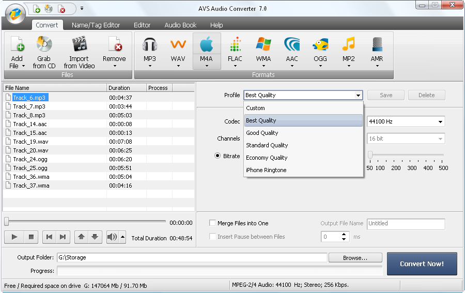465x293 pixels.
Task: Expand the Remove dropdown arrow
Action: point(115,66)
